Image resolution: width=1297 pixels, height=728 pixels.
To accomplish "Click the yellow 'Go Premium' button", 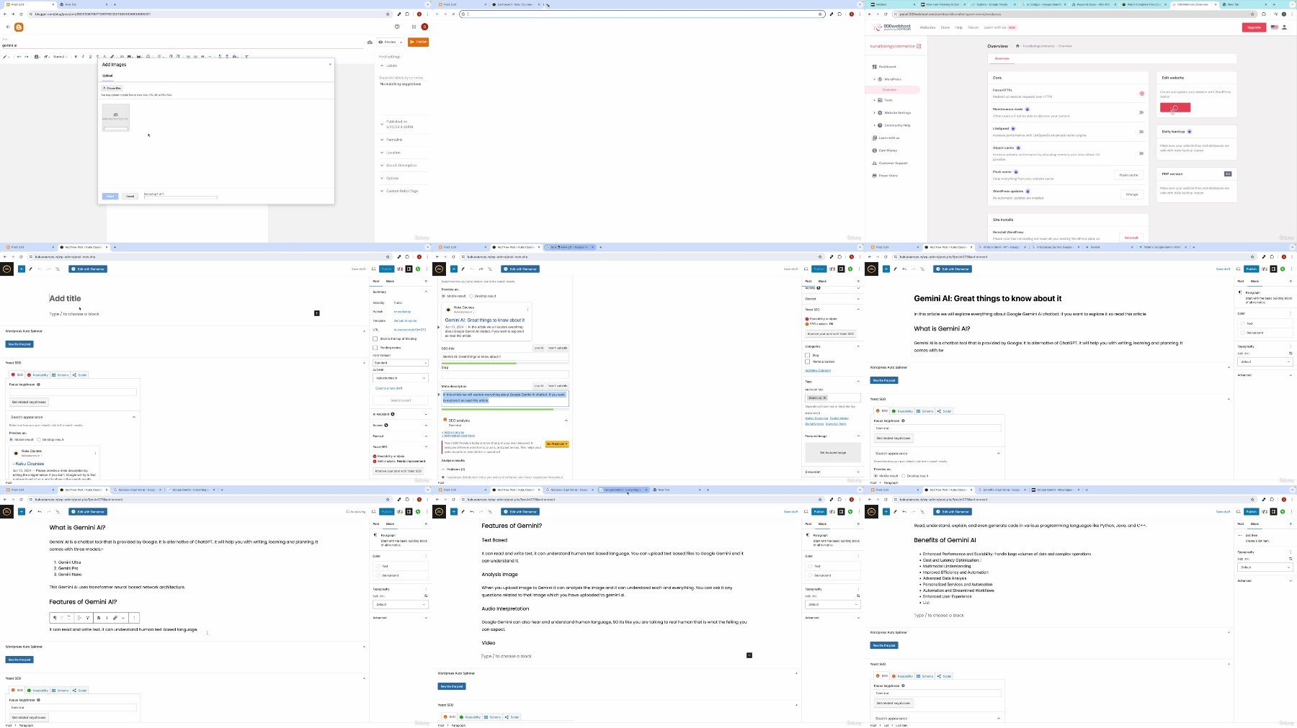I will coord(557,444).
